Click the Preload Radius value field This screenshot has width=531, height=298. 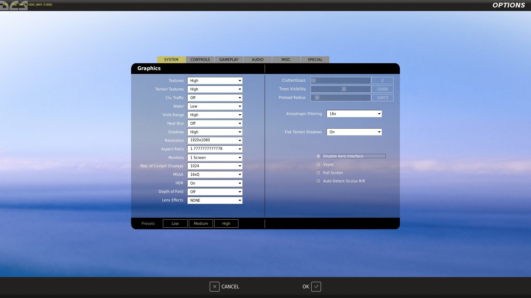[x=382, y=98]
